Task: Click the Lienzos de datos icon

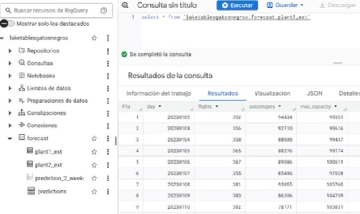Action: [x=21, y=88]
